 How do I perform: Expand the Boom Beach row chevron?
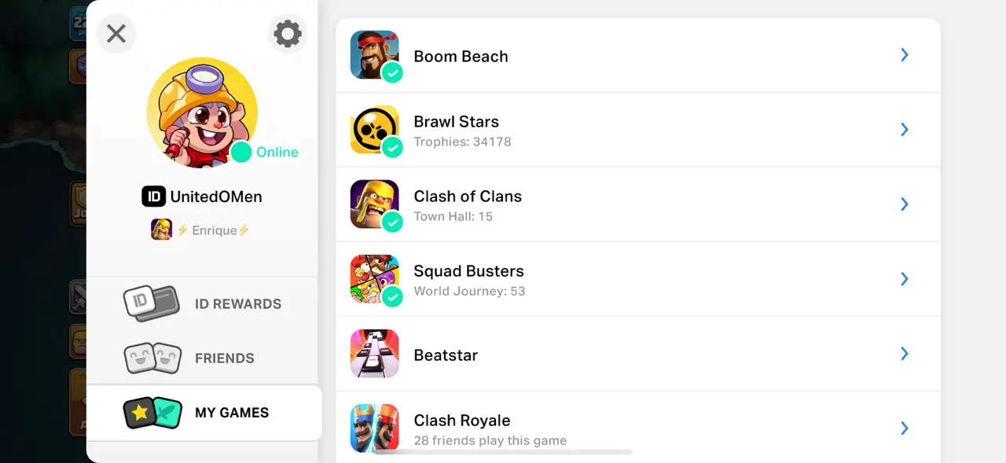click(x=905, y=55)
